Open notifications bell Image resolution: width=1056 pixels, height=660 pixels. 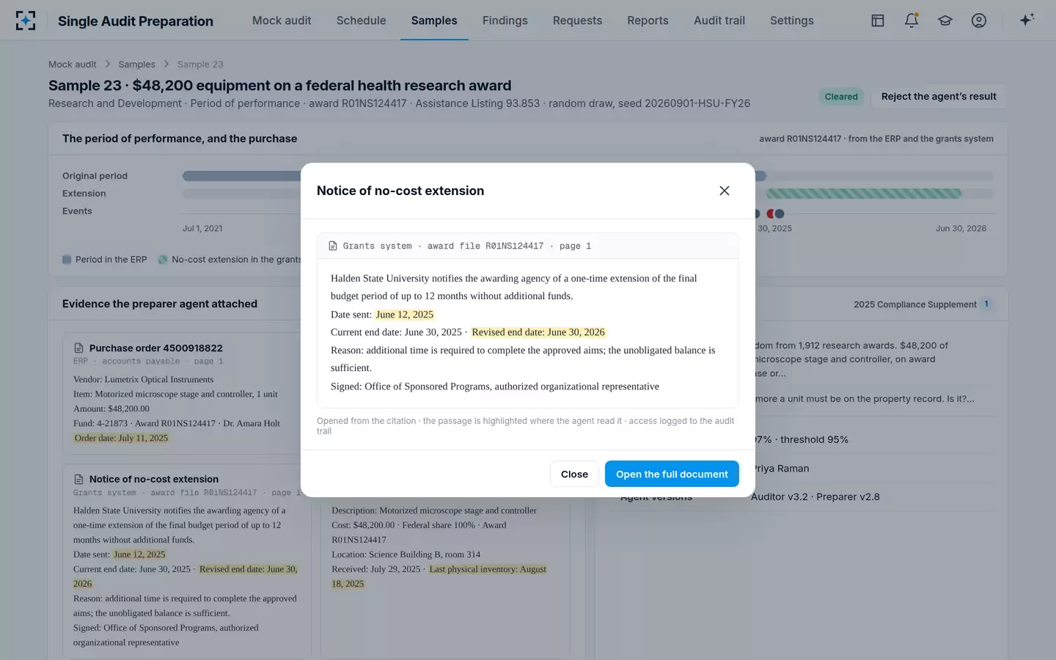point(912,21)
